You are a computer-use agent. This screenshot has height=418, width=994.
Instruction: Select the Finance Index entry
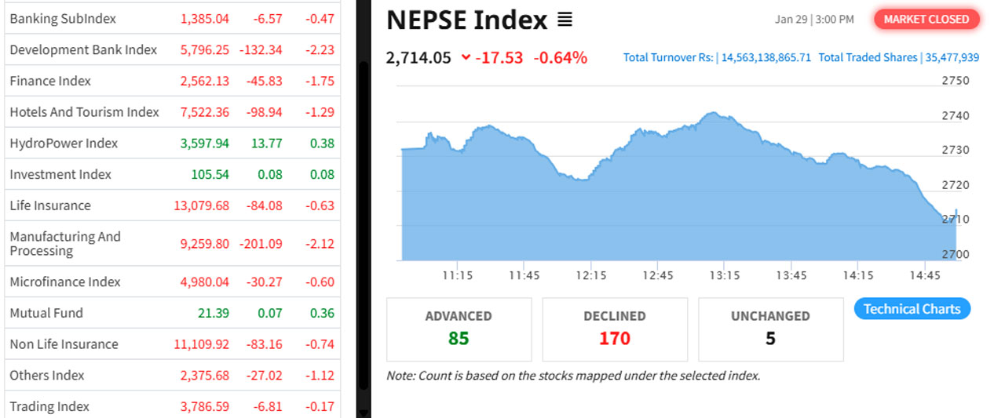[50, 81]
